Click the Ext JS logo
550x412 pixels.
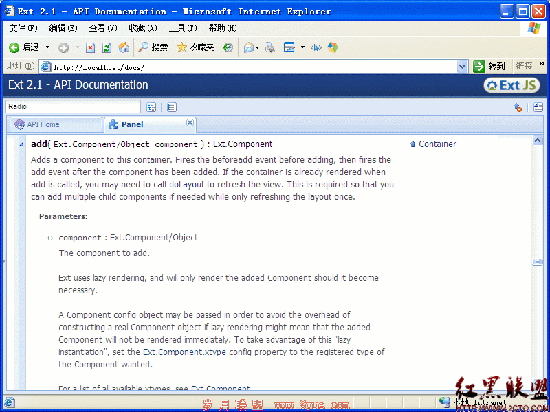tap(511, 85)
